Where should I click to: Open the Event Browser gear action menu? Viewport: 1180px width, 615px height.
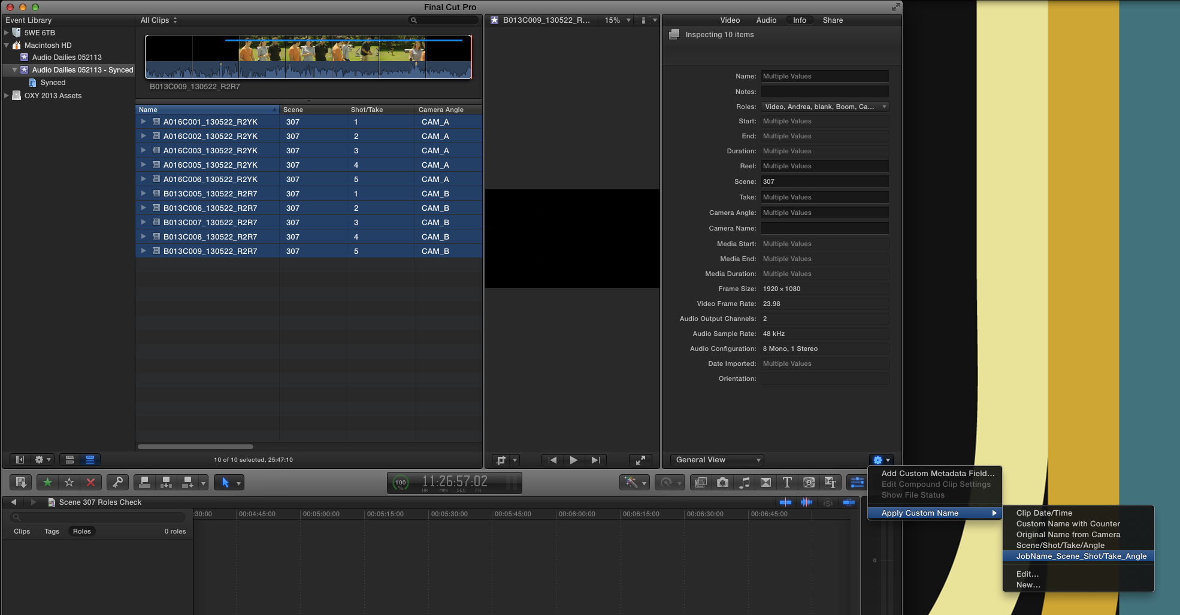(43, 459)
